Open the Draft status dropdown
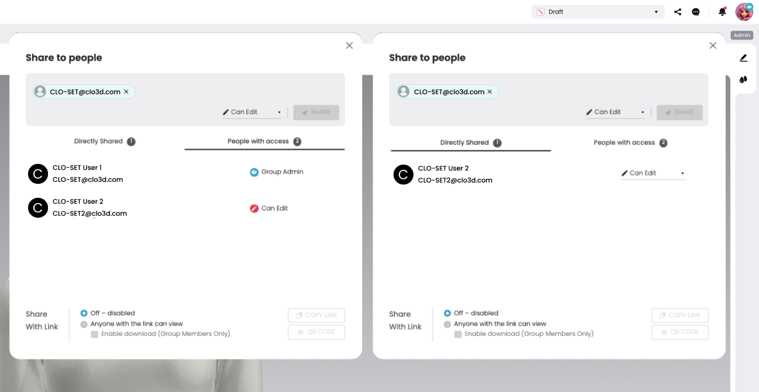Viewport: 759px width, 392px height. pyautogui.click(x=598, y=12)
